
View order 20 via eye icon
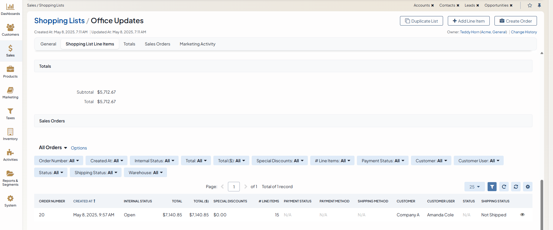tap(522, 215)
